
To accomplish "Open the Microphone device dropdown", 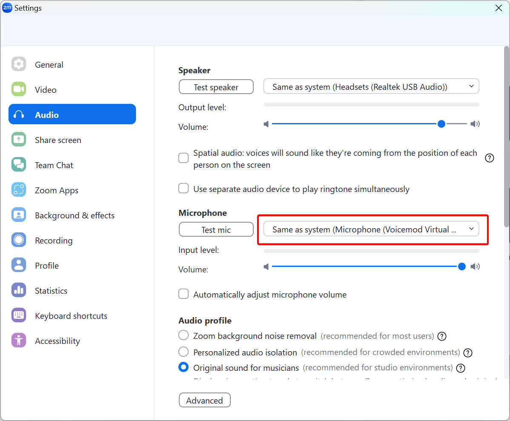I will pos(371,229).
